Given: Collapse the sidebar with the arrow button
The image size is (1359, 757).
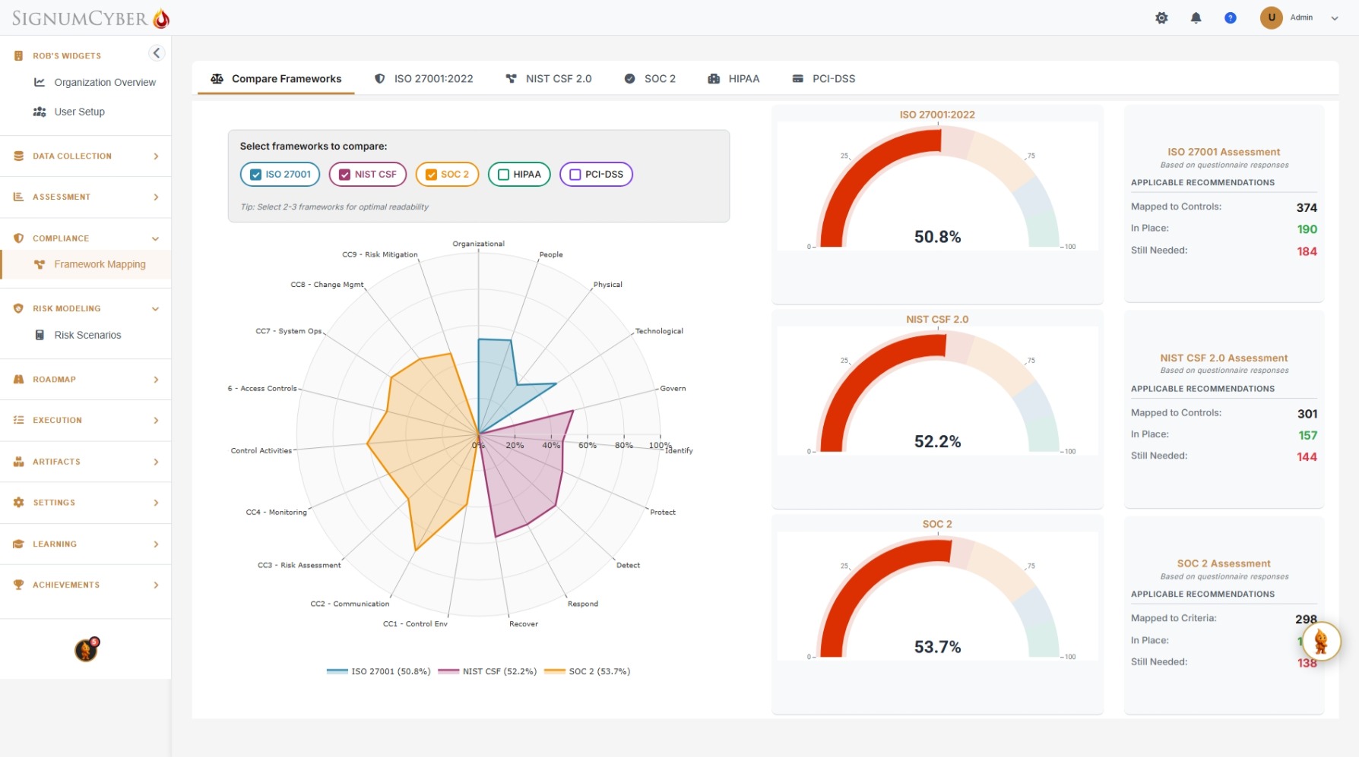Looking at the screenshot, I should point(157,52).
